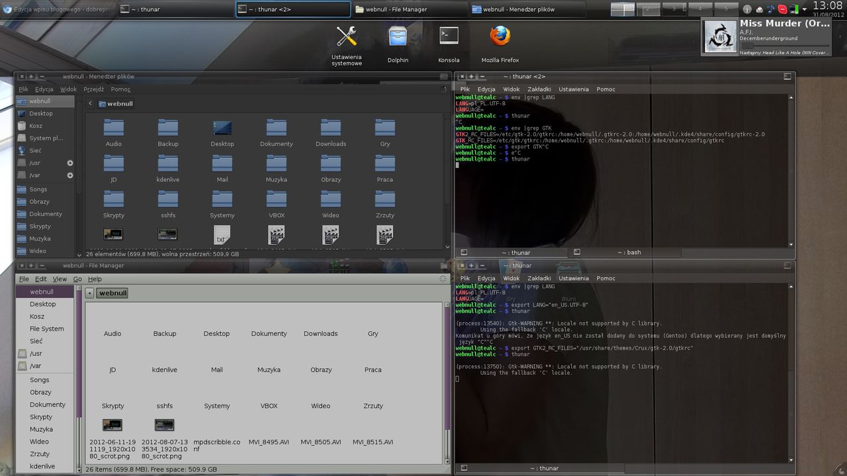
Task: Open Ustawienia menu in thunar <2> terminal
Action: coord(574,89)
